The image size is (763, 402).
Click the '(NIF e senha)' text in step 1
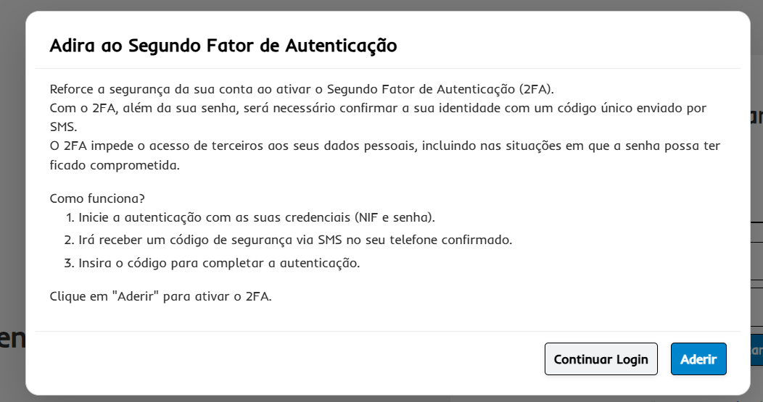coord(395,217)
